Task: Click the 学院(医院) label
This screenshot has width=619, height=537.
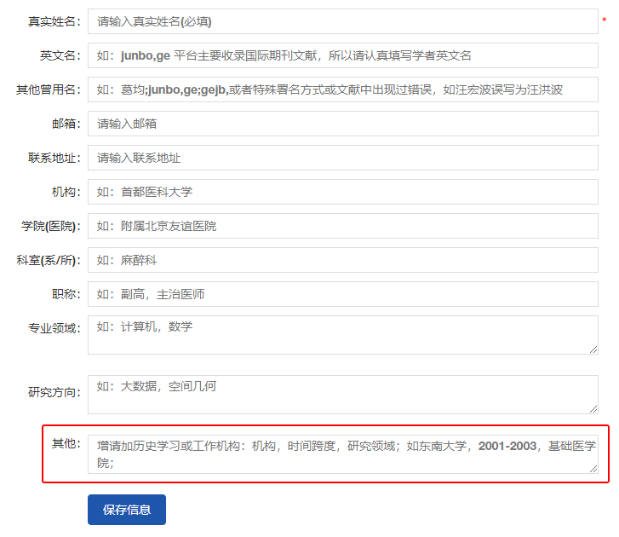Action: click(x=51, y=226)
